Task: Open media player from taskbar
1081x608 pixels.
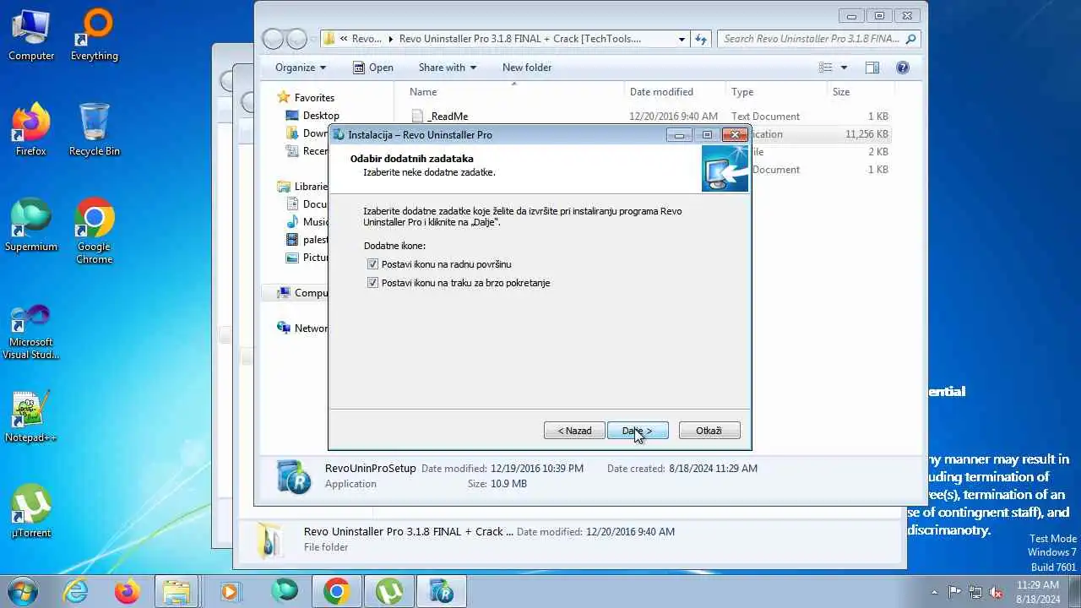Action: click(x=230, y=591)
